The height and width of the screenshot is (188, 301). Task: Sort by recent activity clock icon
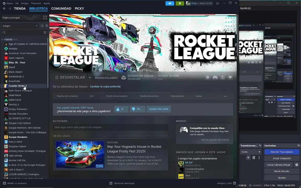42,26
